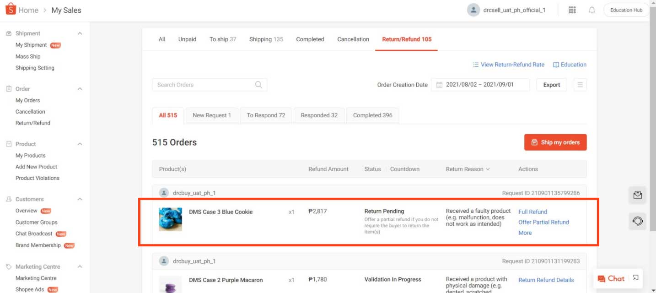Select the Return/Refund menu tab
The width and height of the screenshot is (656, 293).
click(x=406, y=39)
